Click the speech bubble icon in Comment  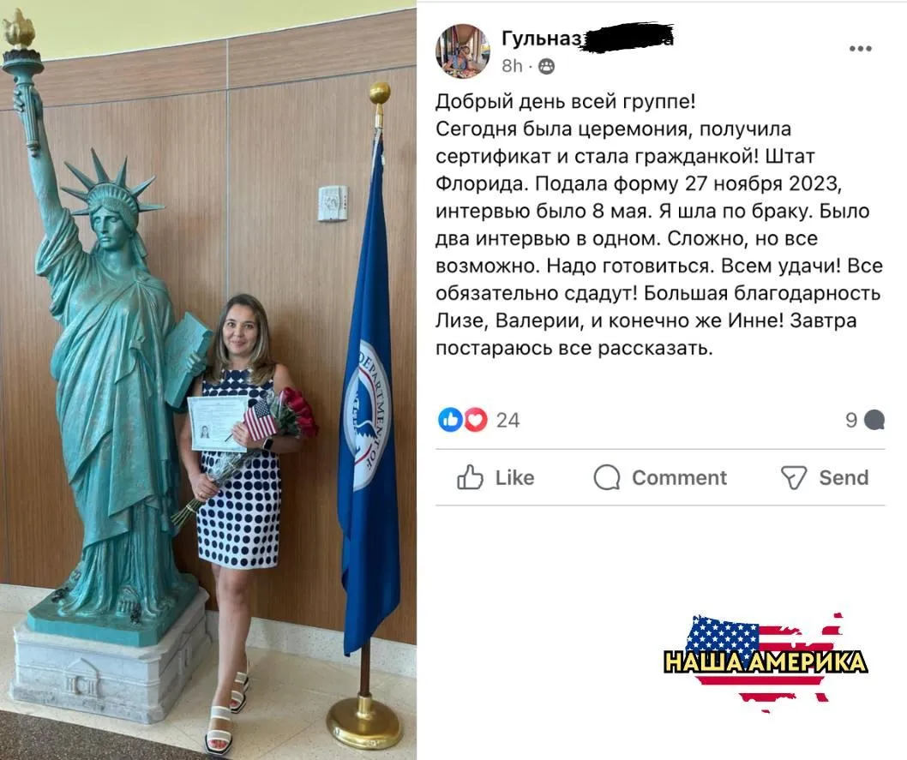pyautogui.click(x=607, y=478)
